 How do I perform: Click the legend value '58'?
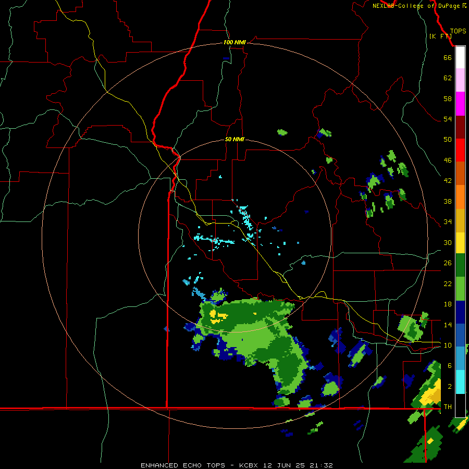448,98
